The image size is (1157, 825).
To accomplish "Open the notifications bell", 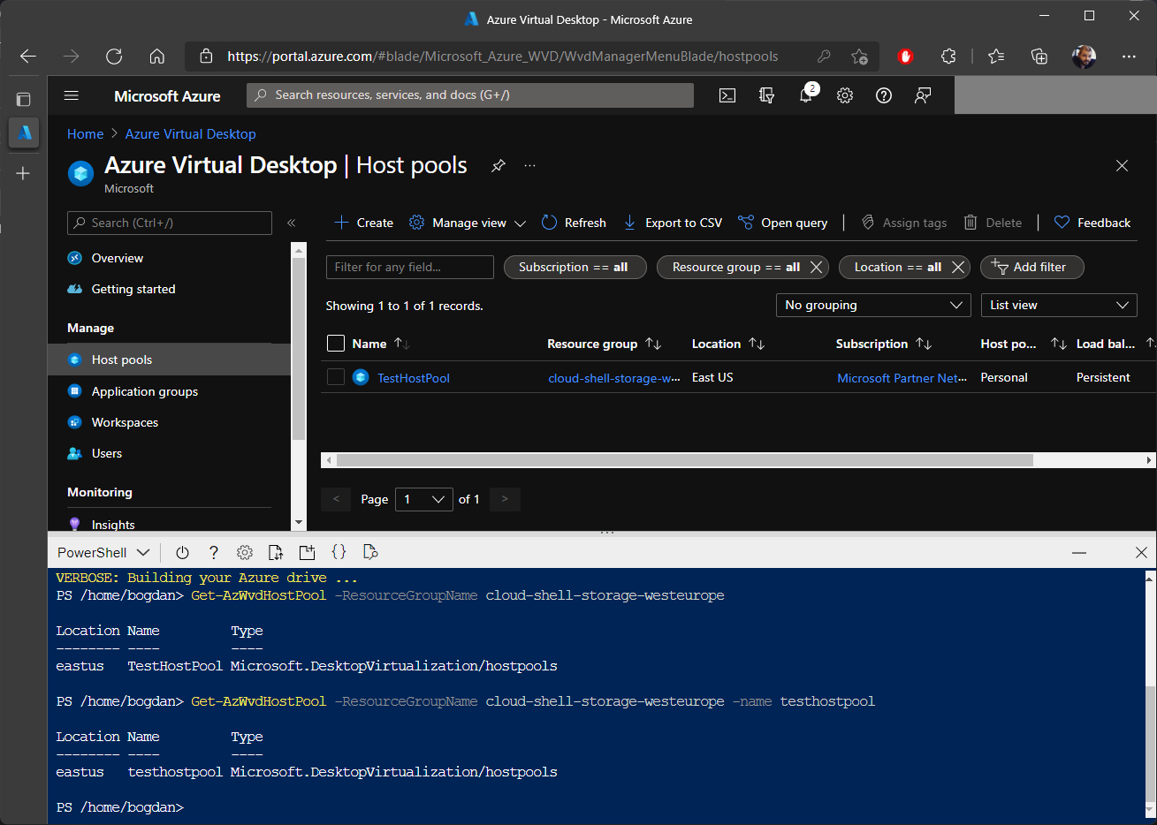I will [806, 95].
